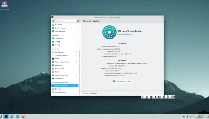Viewport: 209px width, 119px height.
Task: Open KDE Wallet settings
Action: click(59, 25)
